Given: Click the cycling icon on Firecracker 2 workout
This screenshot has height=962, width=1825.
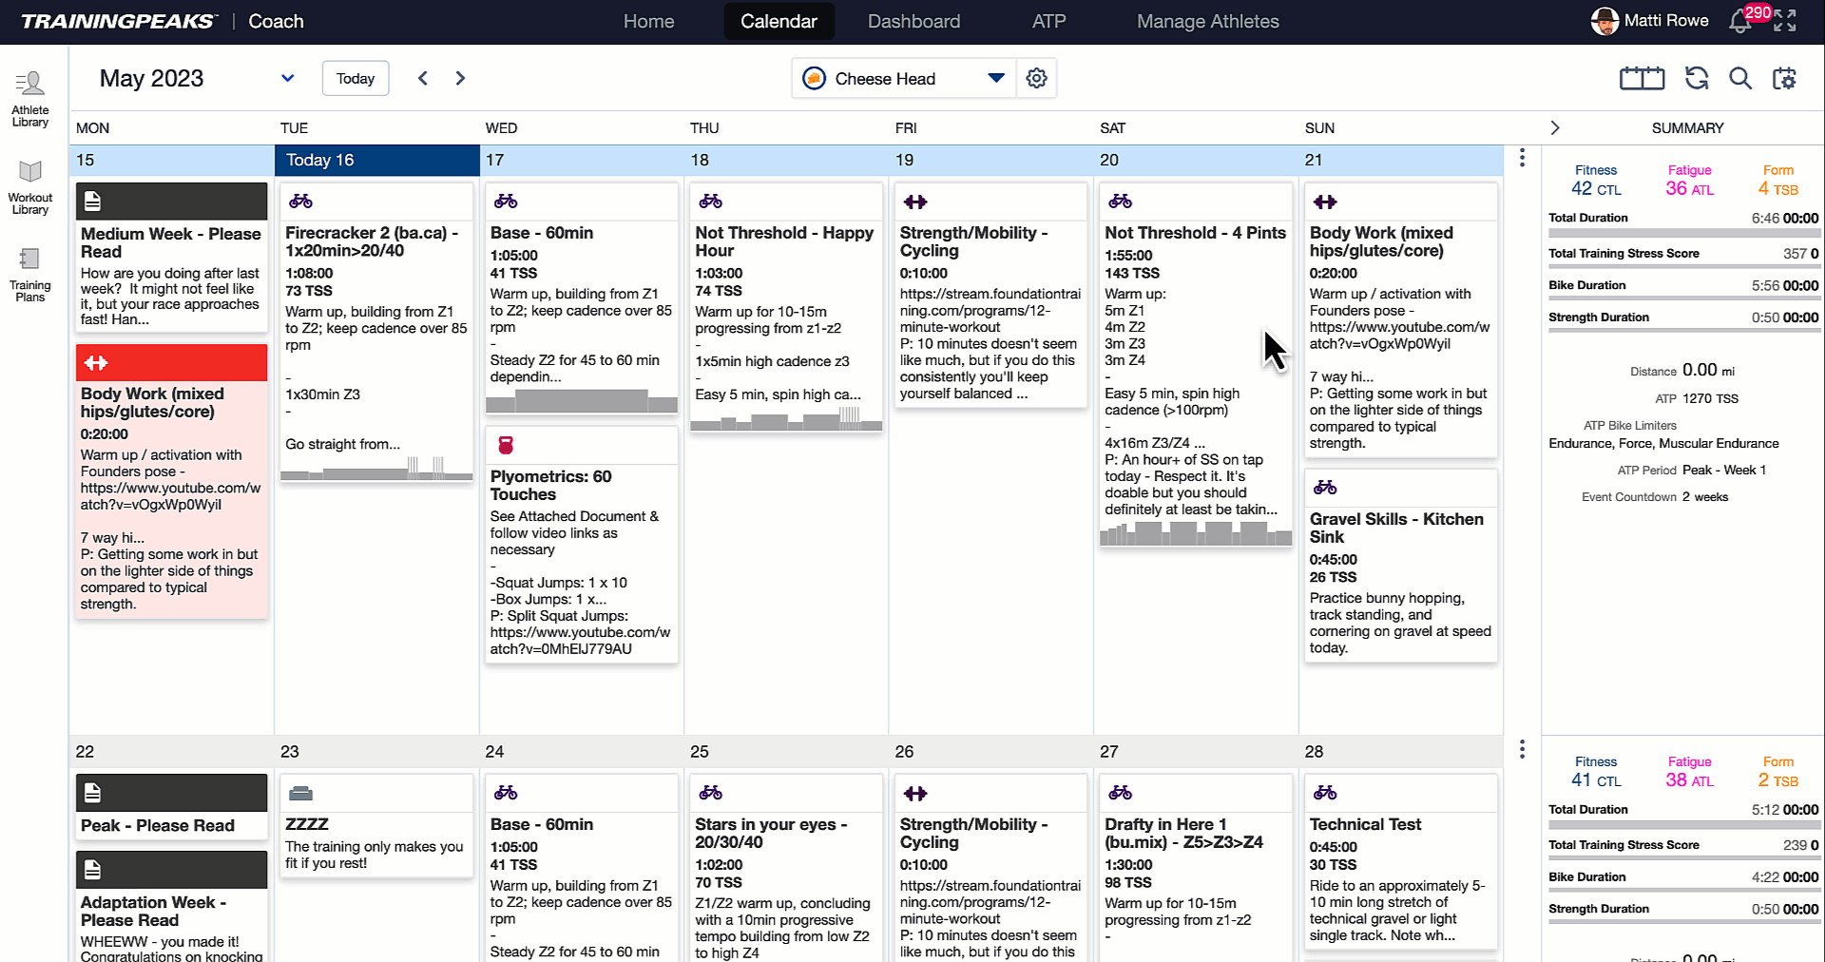Looking at the screenshot, I should (x=300, y=201).
